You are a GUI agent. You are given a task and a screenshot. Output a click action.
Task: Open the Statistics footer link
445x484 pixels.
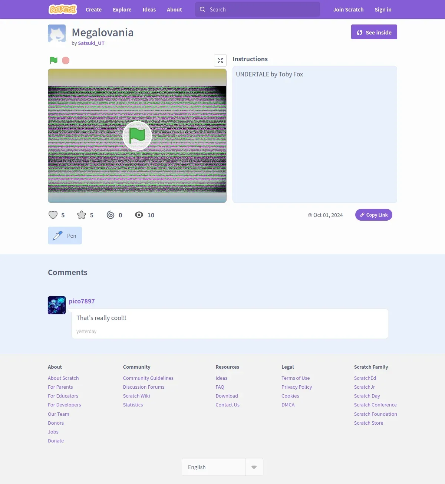(133, 405)
